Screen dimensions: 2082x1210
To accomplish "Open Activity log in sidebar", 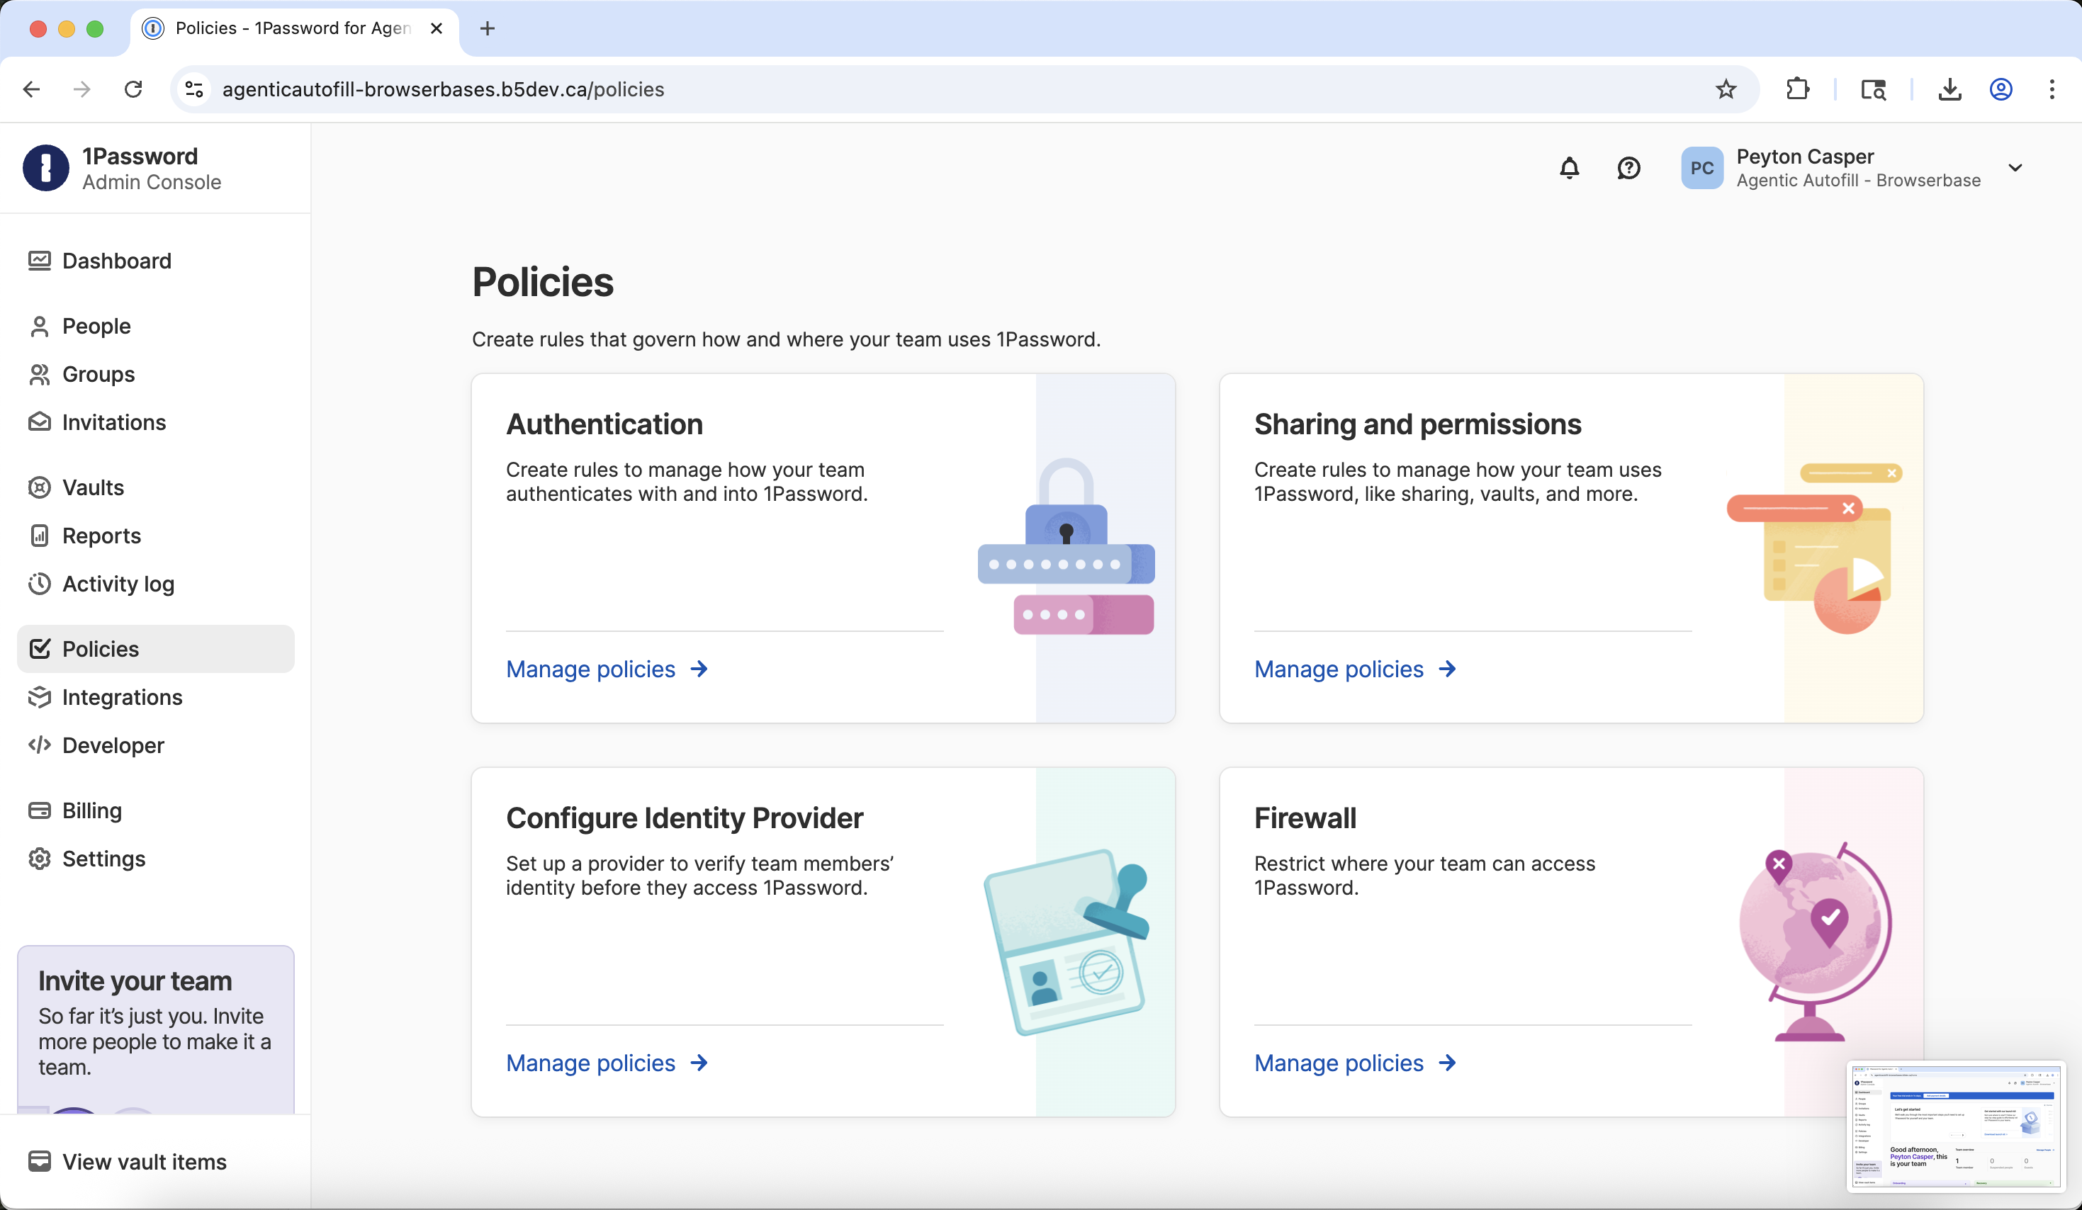I will (x=118, y=584).
